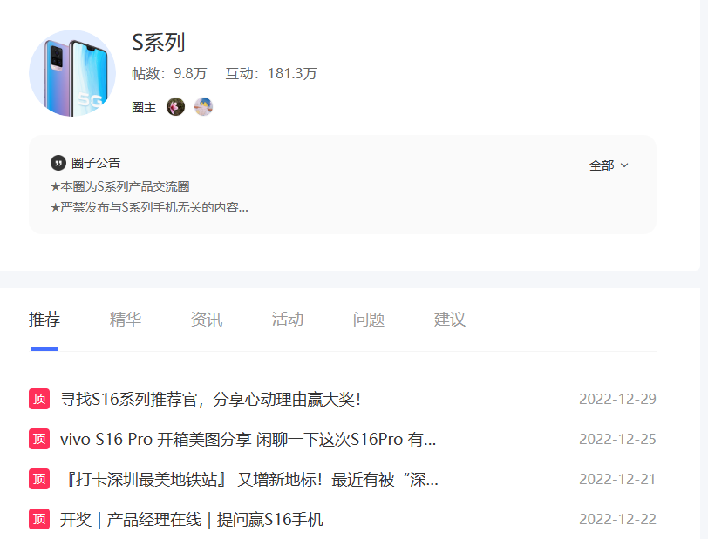708x539 pixels.
Task: Click announcement line ★严禁发布与S系列手机无关的内容
Action: tap(149, 207)
